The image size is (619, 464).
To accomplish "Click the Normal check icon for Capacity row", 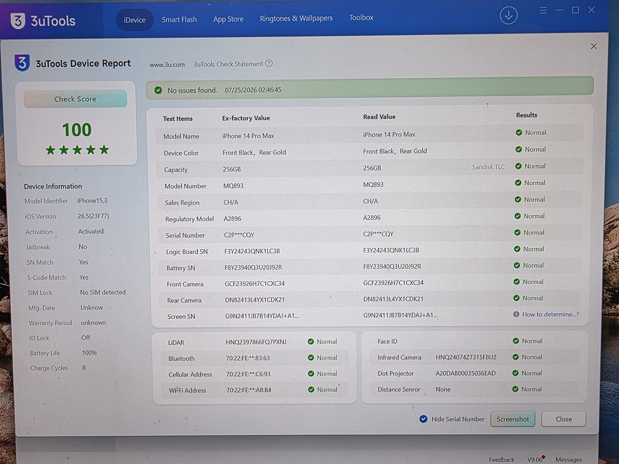I will pyautogui.click(x=518, y=166).
